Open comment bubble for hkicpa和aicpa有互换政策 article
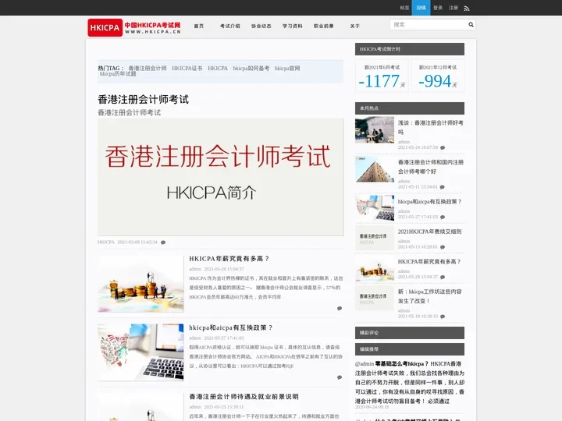This screenshot has width=562, height=421. tap(339, 377)
